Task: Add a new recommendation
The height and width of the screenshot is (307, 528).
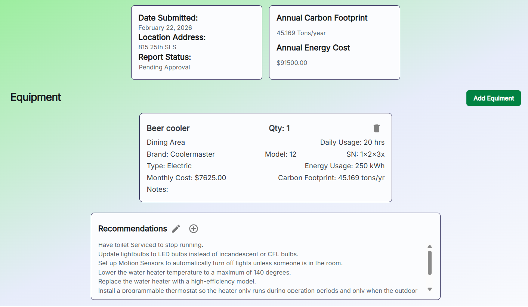Action: click(193, 229)
